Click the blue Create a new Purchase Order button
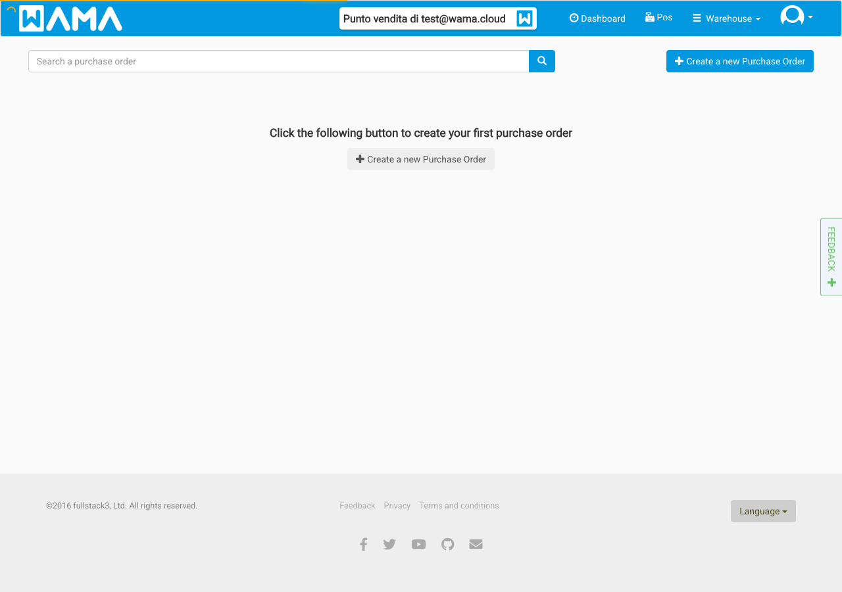 click(739, 61)
